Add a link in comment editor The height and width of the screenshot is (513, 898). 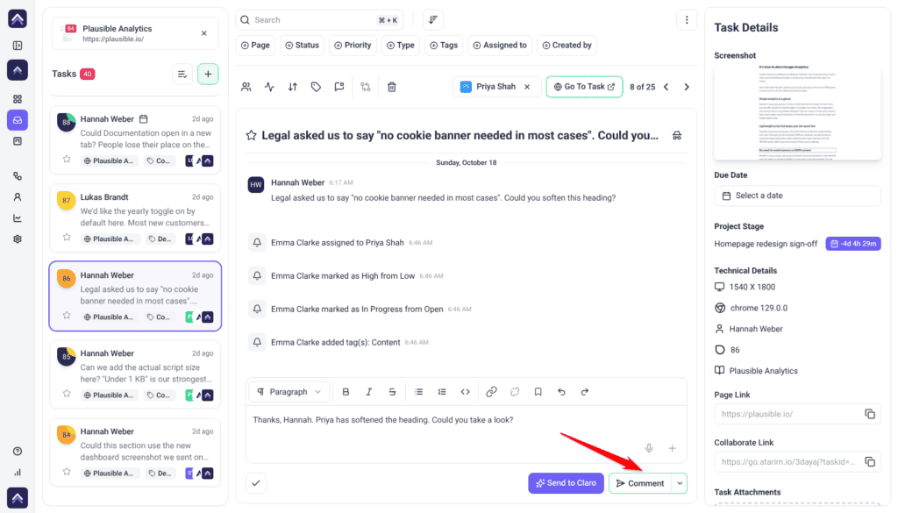point(491,392)
